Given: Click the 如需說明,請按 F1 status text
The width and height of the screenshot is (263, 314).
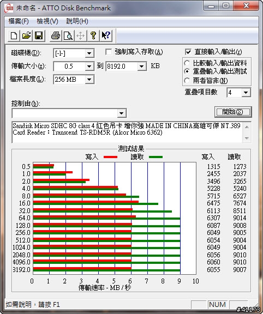Looking at the screenshot, I should [33, 305].
